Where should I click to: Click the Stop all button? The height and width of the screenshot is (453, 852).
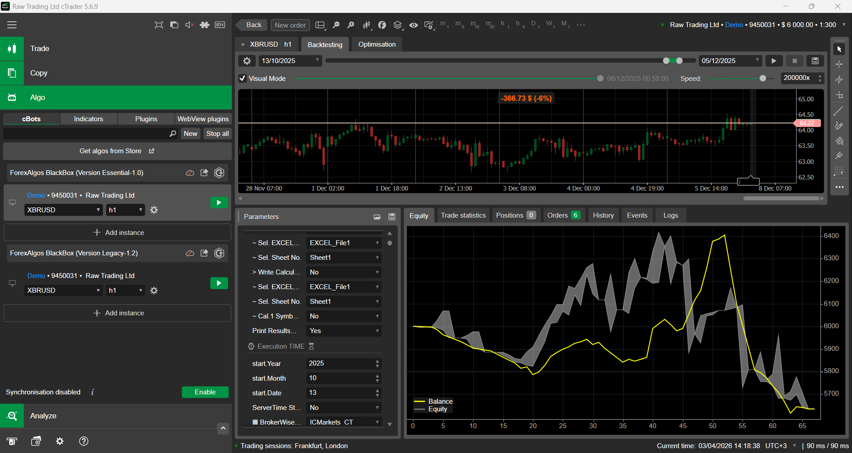pyautogui.click(x=217, y=134)
